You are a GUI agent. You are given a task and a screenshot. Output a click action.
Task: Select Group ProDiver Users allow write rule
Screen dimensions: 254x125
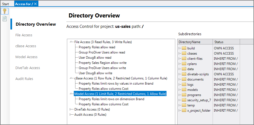[102, 68]
